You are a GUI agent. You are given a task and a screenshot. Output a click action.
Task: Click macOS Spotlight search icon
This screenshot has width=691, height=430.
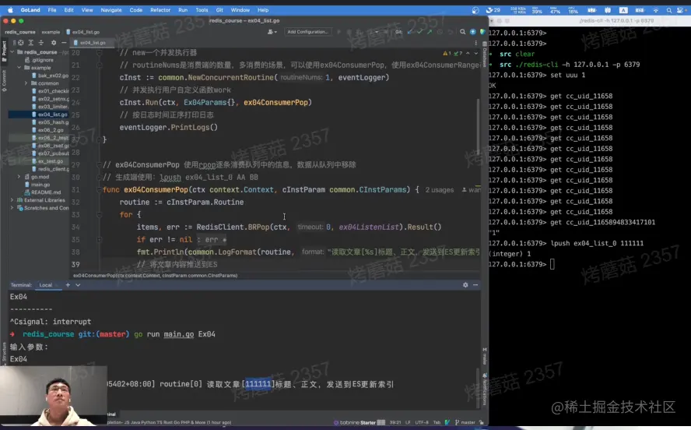[x=669, y=10]
